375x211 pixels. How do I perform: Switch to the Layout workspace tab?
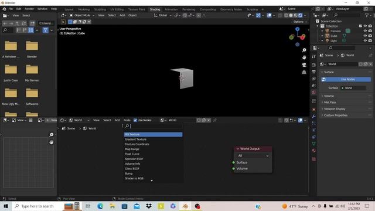[x=69, y=9]
